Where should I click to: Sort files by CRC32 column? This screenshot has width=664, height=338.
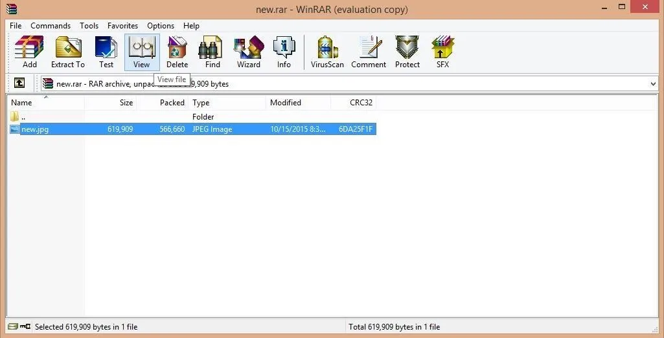pos(353,103)
